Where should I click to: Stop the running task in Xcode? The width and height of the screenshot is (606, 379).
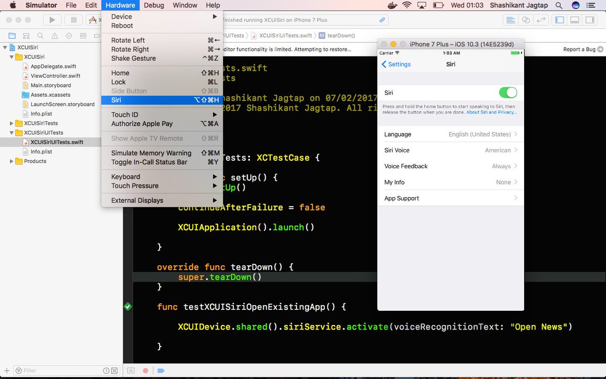[x=74, y=20]
